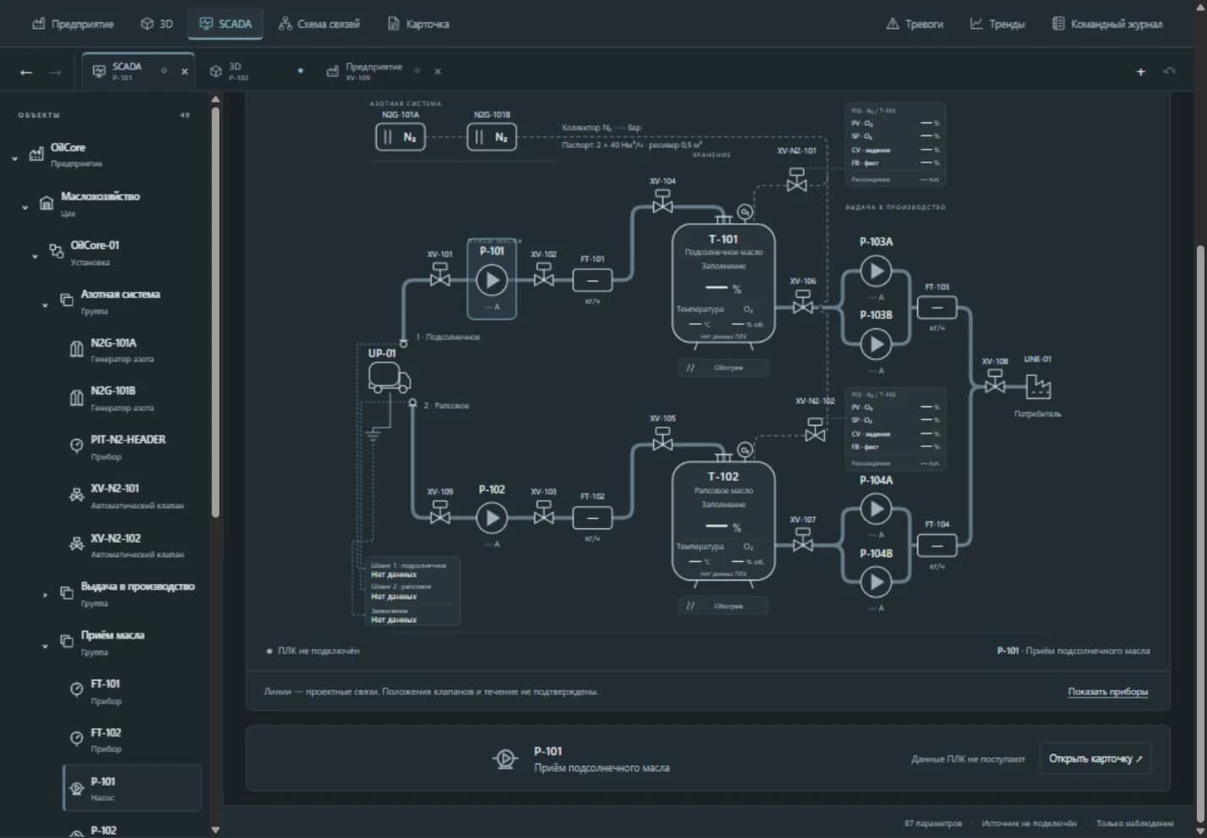Open the Предприятие top tab

tap(73, 24)
